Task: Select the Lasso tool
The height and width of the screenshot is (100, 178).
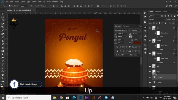Action: click(3, 20)
